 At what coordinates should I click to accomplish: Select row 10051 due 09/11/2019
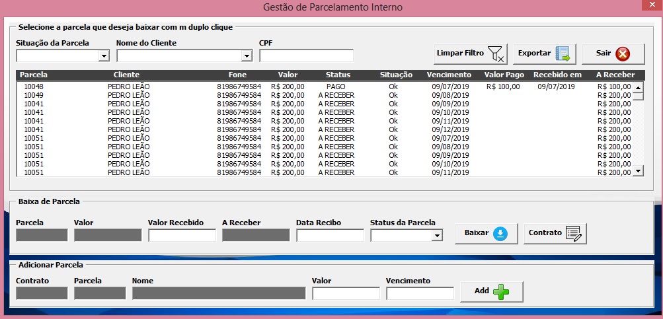(x=325, y=172)
